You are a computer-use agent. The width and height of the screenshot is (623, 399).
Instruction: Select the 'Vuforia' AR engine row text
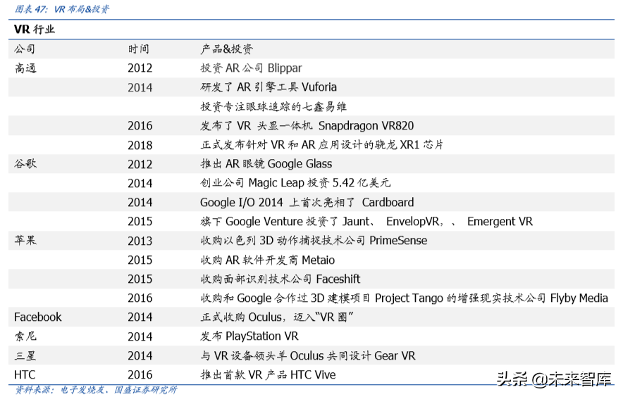[x=269, y=87]
